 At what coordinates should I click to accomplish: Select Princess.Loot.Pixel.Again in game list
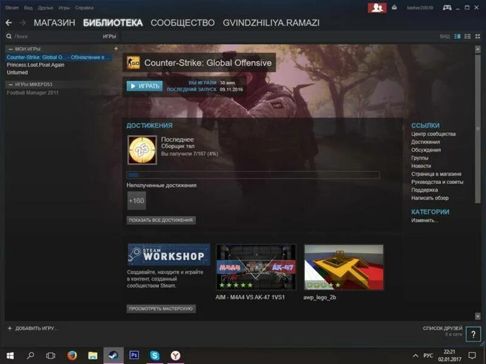point(35,65)
